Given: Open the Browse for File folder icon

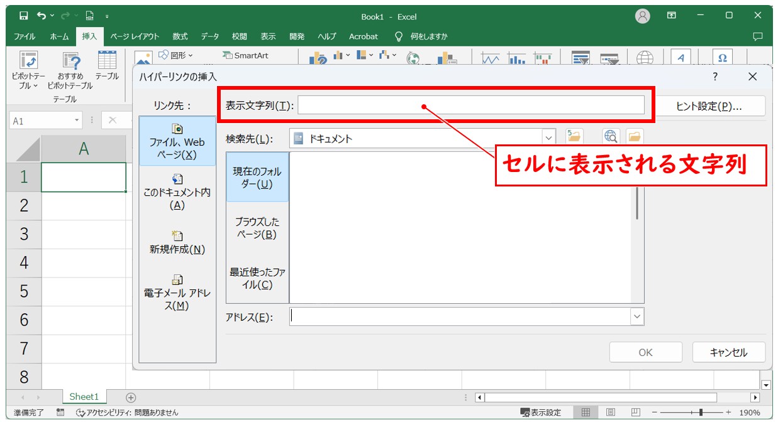Looking at the screenshot, I should click(x=635, y=137).
